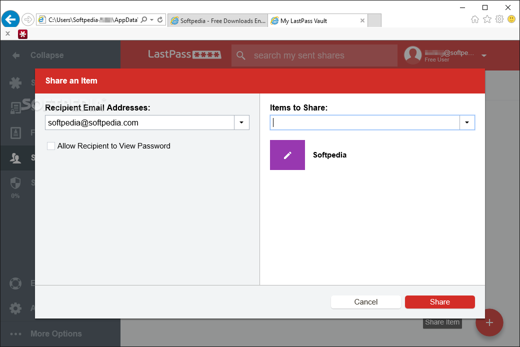Expand the recipient email dropdown arrow
520x347 pixels.
(242, 122)
